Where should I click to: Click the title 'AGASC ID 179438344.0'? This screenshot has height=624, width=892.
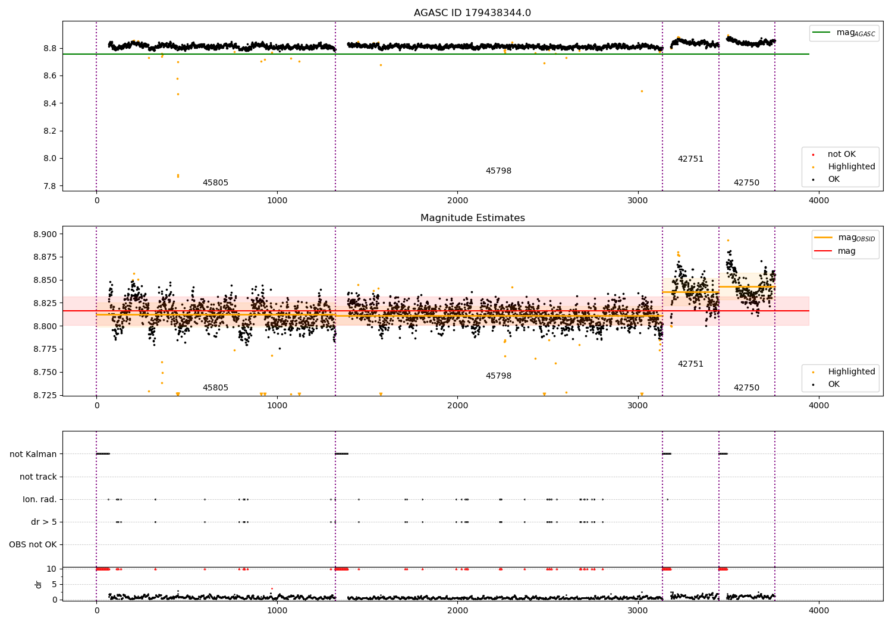[x=472, y=13]
